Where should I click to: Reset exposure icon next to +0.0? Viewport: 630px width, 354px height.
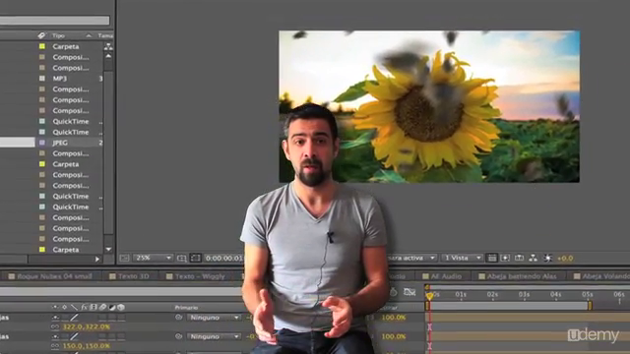click(x=548, y=258)
